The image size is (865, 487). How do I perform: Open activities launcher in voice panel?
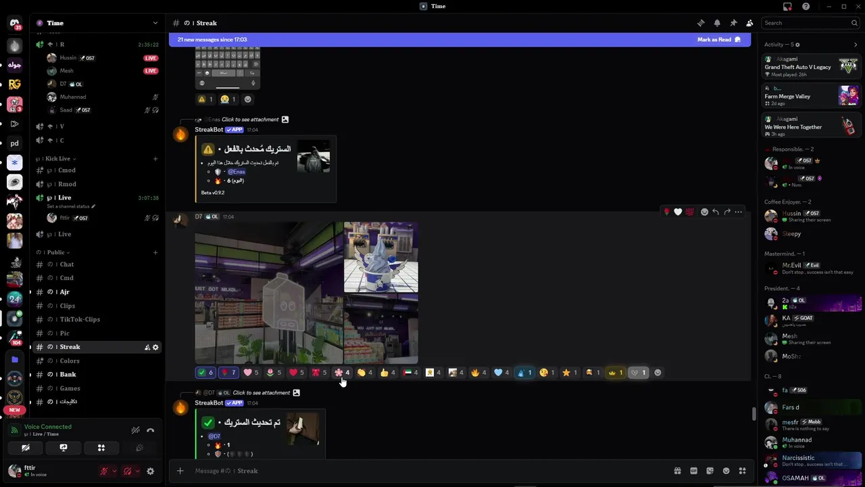[x=101, y=448]
